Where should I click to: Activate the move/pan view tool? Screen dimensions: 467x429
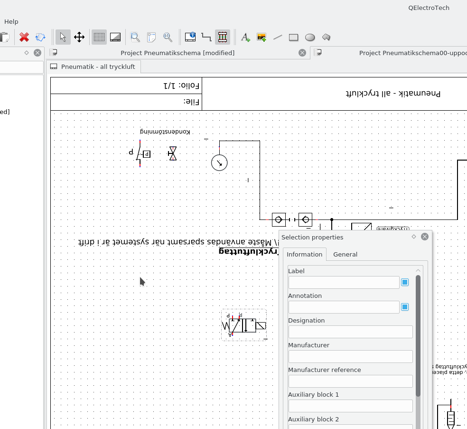click(x=79, y=37)
